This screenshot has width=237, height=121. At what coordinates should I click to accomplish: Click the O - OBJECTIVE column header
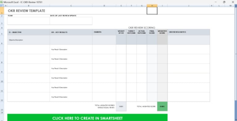(29, 32)
